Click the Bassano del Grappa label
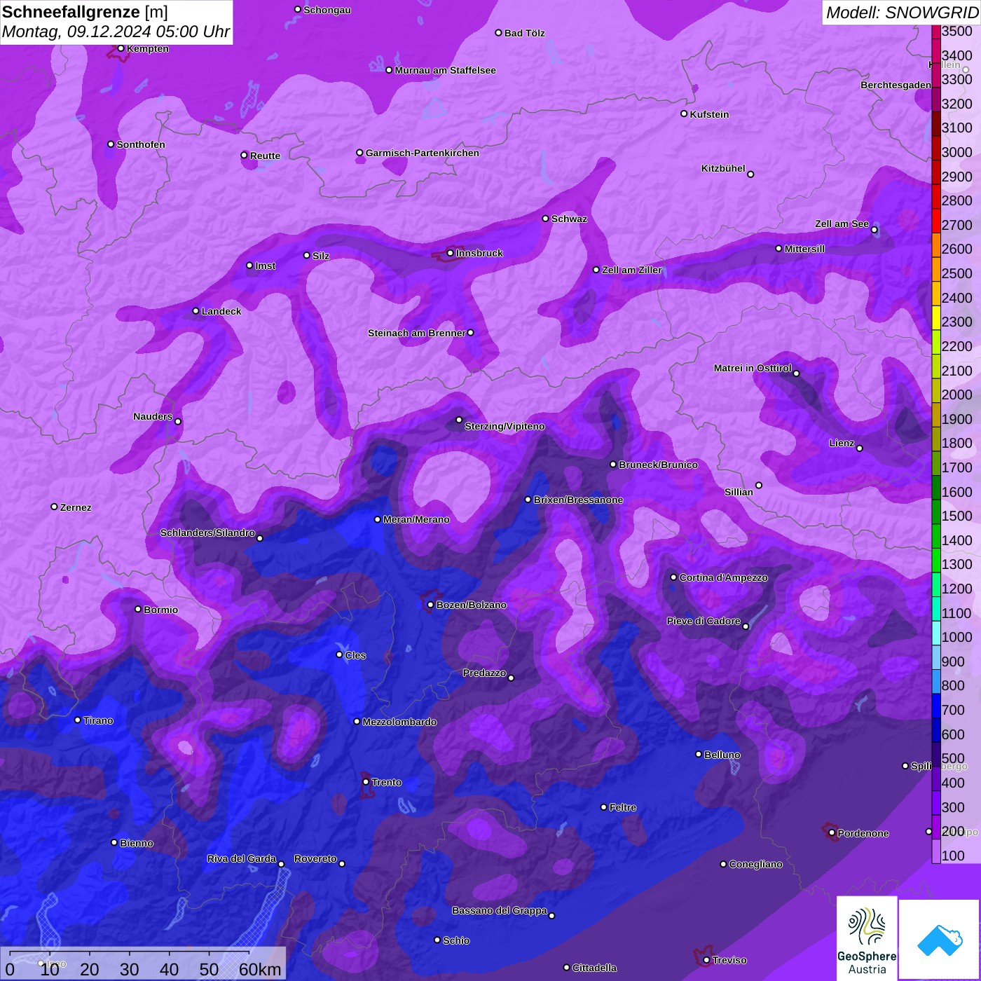 click(x=500, y=910)
